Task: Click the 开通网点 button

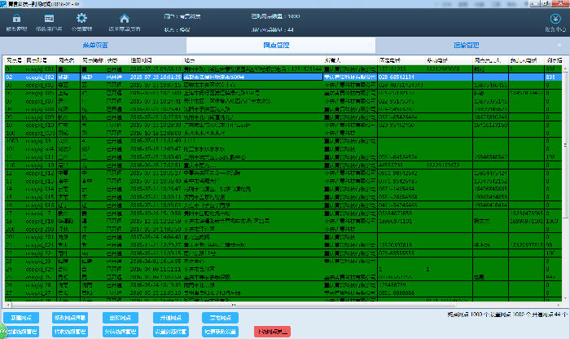Action: (x=169, y=318)
